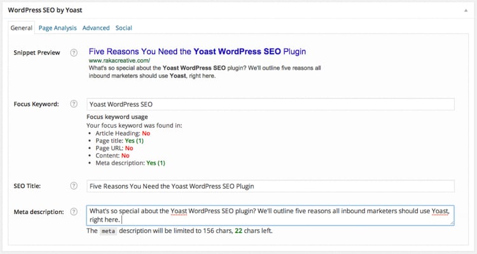Image resolution: width=477 pixels, height=254 pixels.
Task: Click the 'Your focus keyword was found in:' text
Action: [134, 126]
